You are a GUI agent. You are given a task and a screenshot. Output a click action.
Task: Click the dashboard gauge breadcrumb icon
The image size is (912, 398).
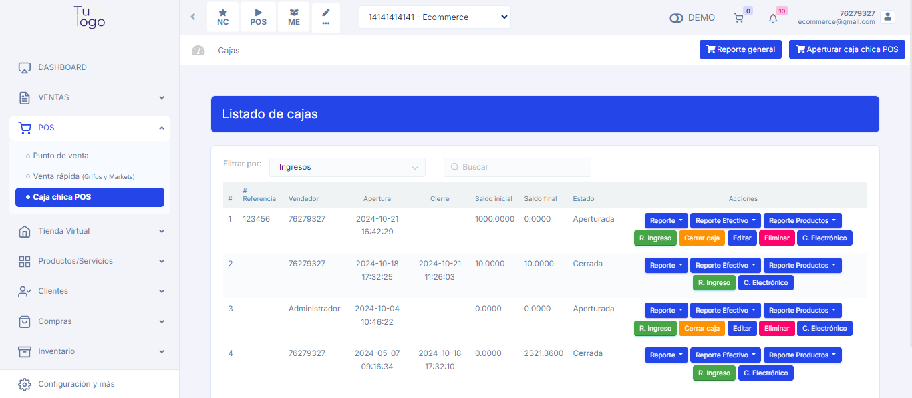point(198,51)
